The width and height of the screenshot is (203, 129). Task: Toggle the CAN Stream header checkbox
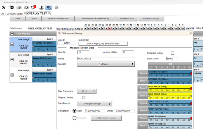12,34
